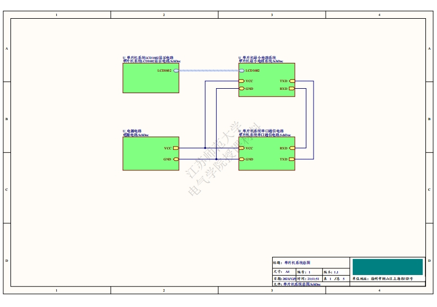The width and height of the screenshot is (437, 307).
Task: Click the LCD1602 port on the LCD display sheet
Action: (176, 71)
